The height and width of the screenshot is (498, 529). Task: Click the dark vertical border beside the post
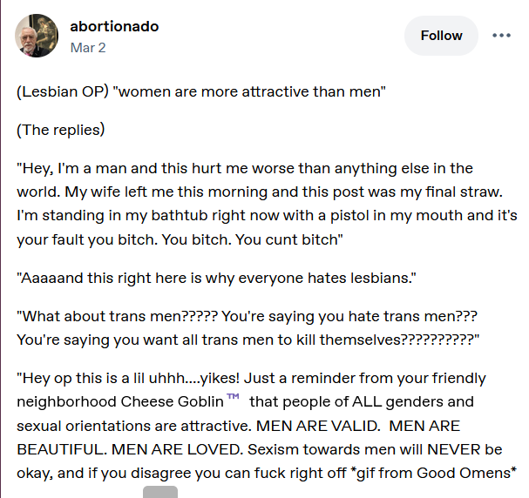pos(1,249)
